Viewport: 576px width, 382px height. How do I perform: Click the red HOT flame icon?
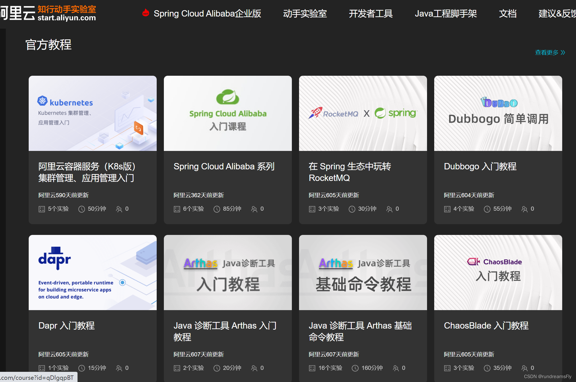[x=146, y=13]
